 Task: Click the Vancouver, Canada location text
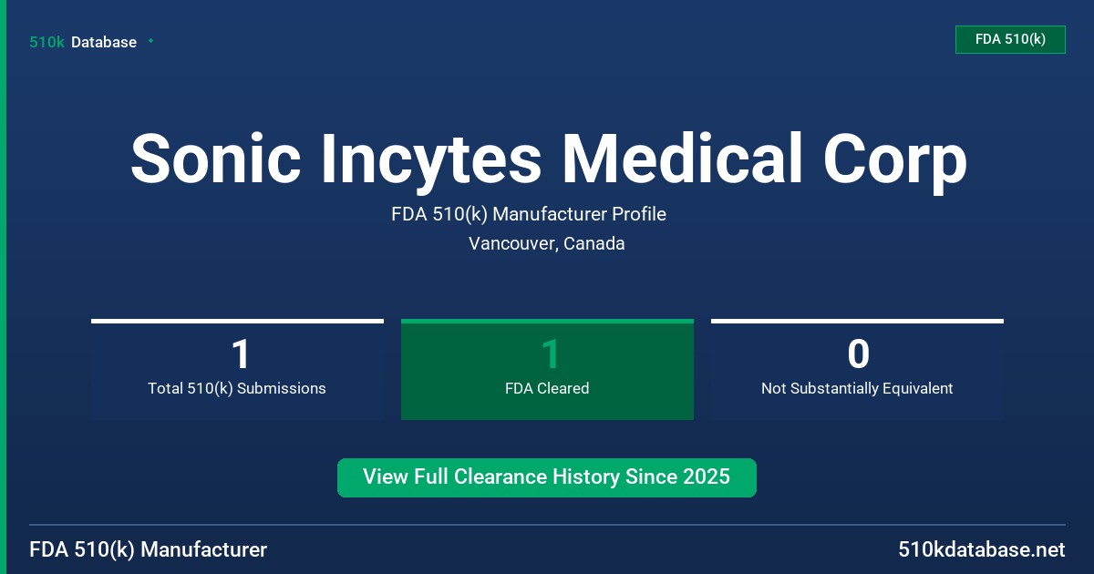tap(547, 243)
